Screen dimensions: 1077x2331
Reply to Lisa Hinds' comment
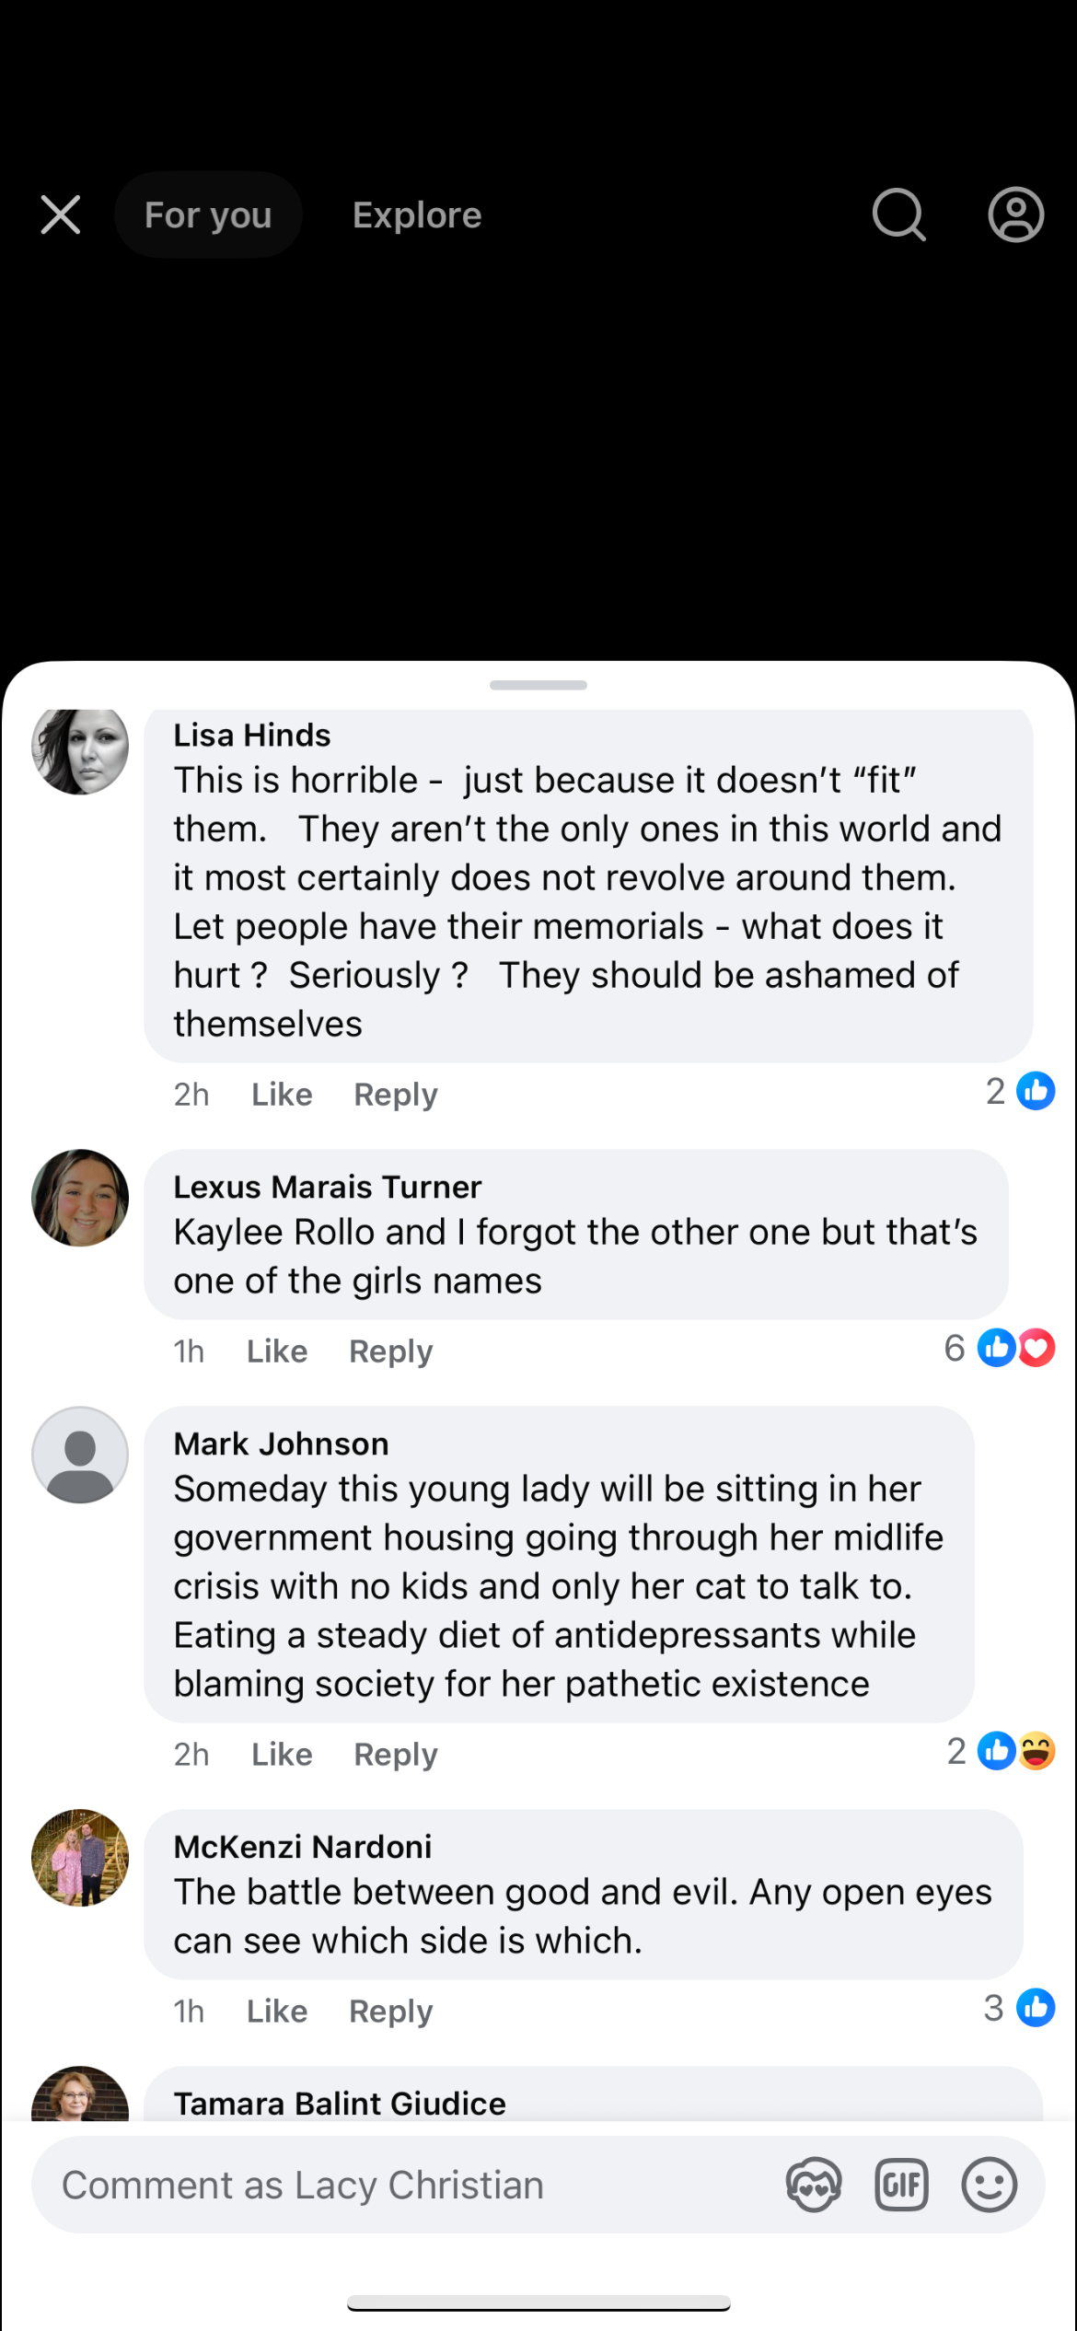tap(396, 1095)
